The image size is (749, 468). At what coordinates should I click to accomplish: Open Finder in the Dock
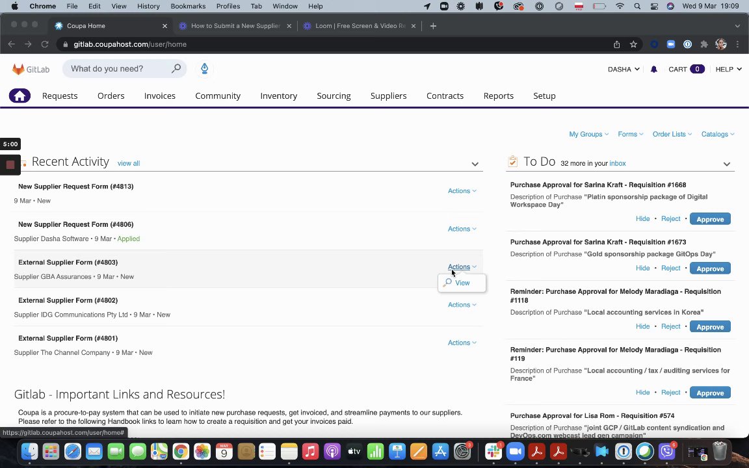pos(30,451)
